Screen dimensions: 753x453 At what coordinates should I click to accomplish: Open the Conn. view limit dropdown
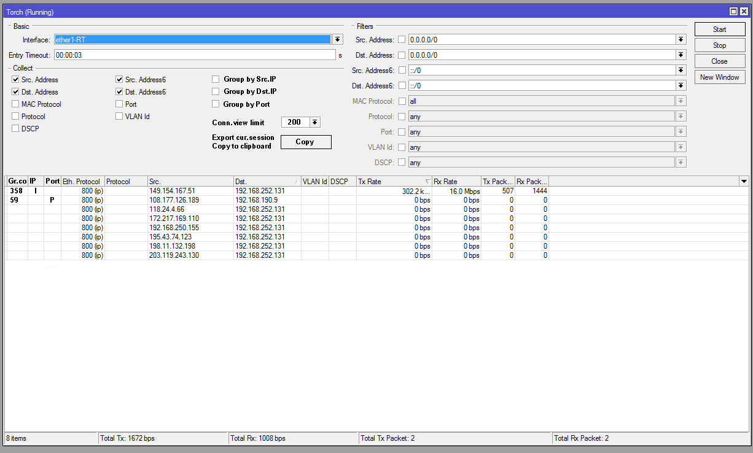point(314,122)
